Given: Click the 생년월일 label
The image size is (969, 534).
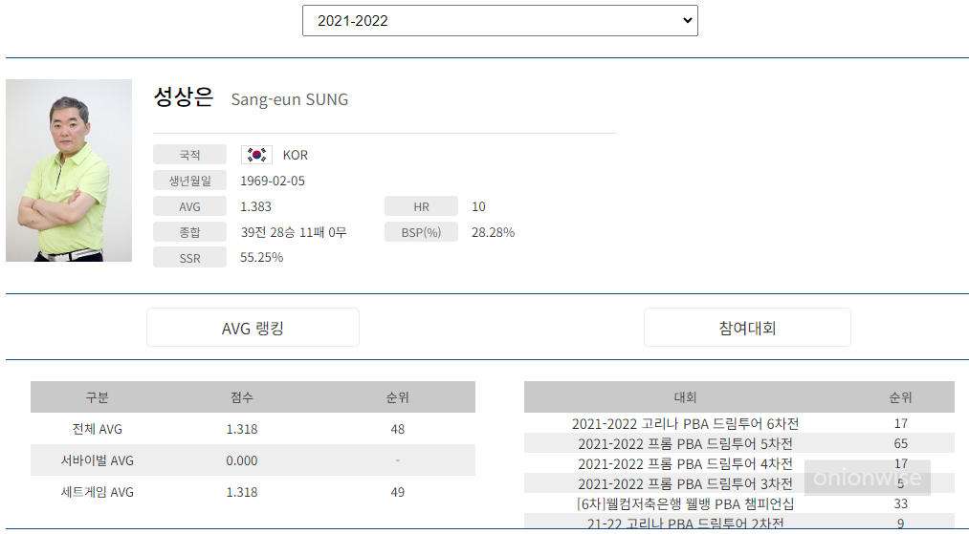Looking at the screenshot, I should click(x=189, y=181).
